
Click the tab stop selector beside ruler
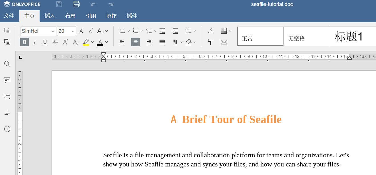coord(20,57)
